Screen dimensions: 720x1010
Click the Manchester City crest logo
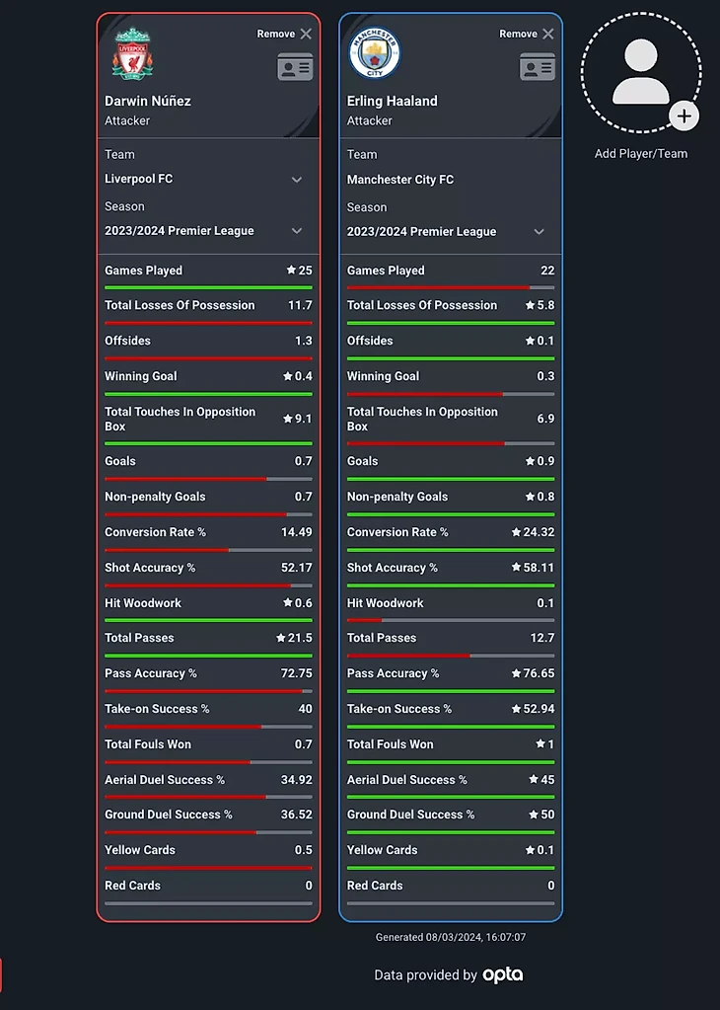(375, 53)
